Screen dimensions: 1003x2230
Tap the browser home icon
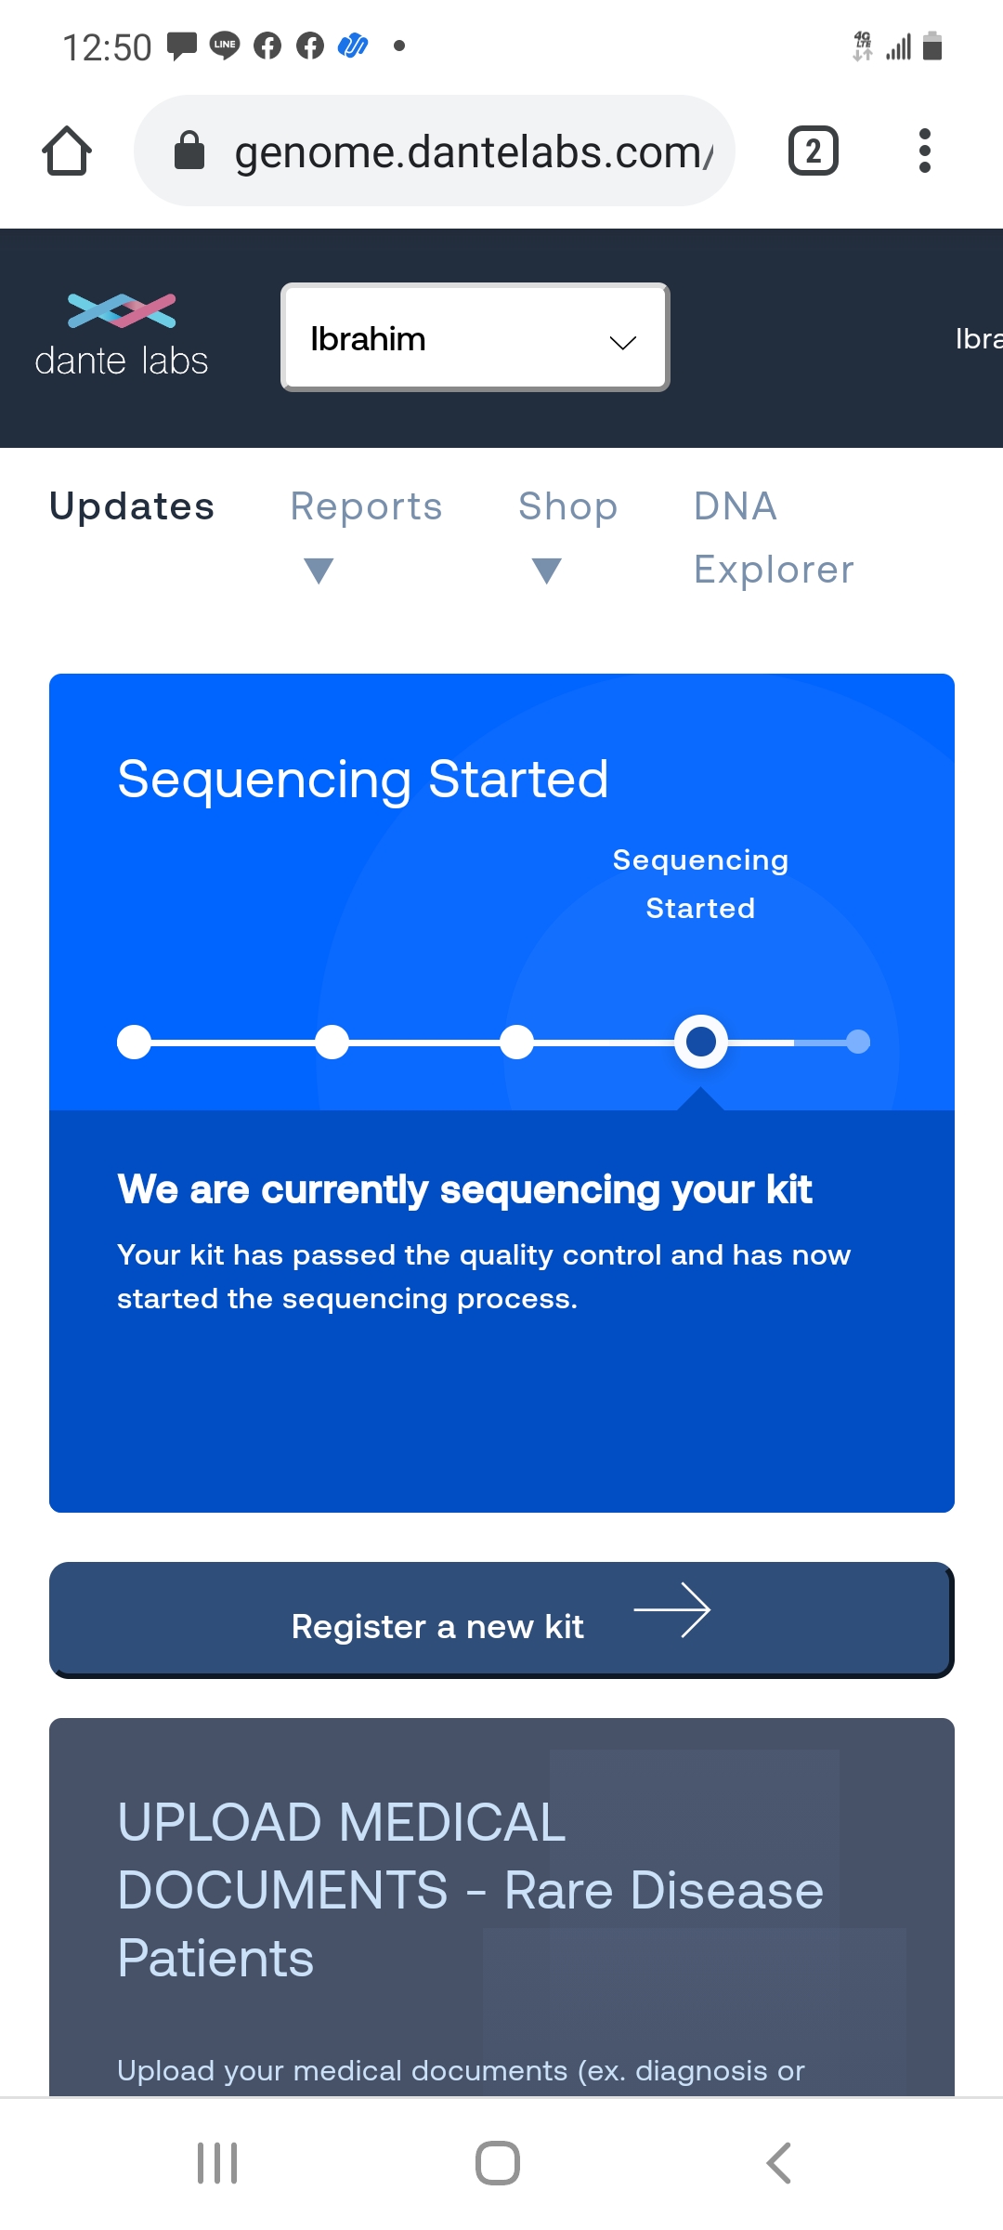[x=67, y=151]
